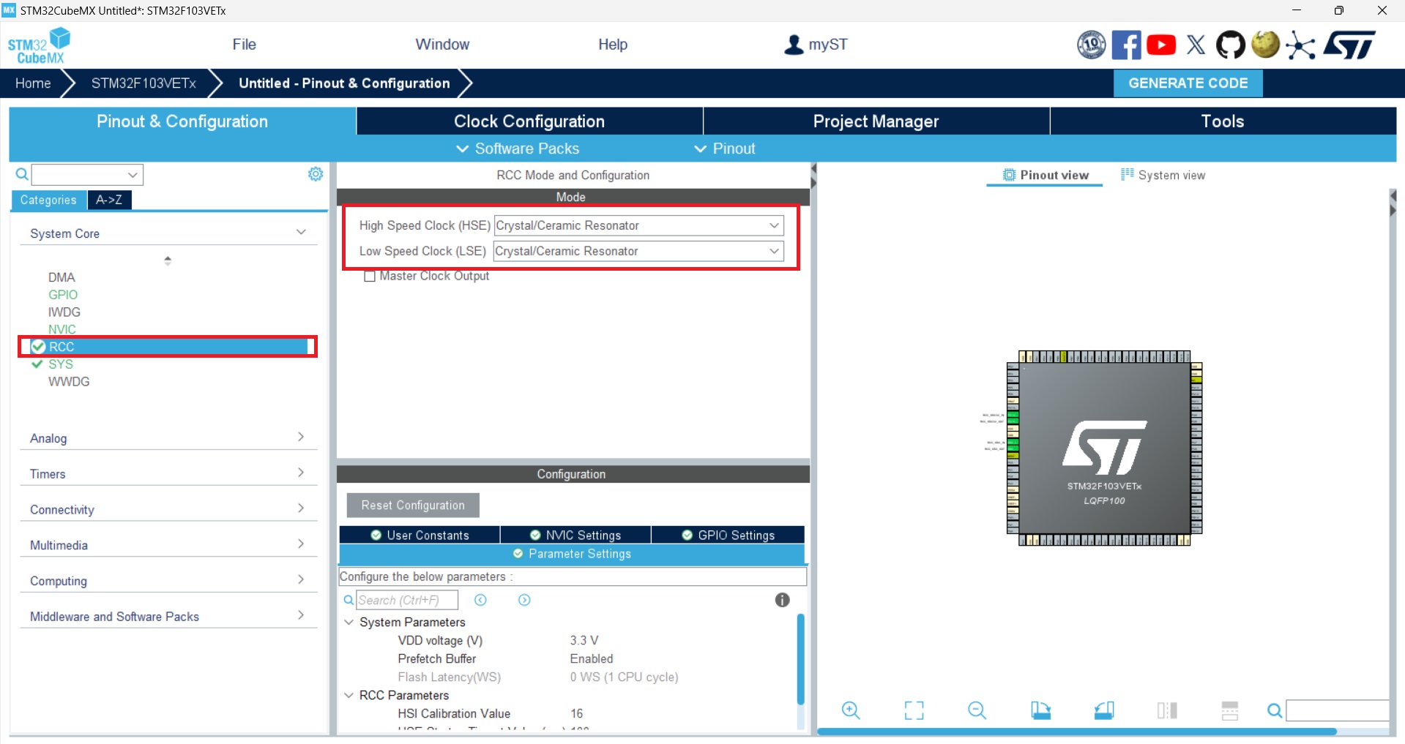Click the parameter search magnifier icon

coord(349,600)
